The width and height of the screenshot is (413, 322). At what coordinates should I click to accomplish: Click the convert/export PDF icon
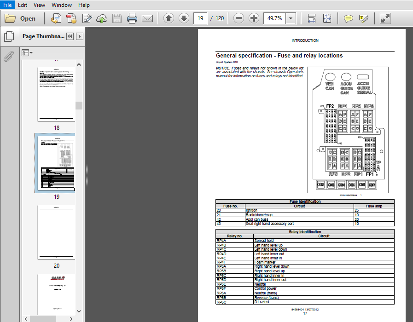click(x=56, y=18)
